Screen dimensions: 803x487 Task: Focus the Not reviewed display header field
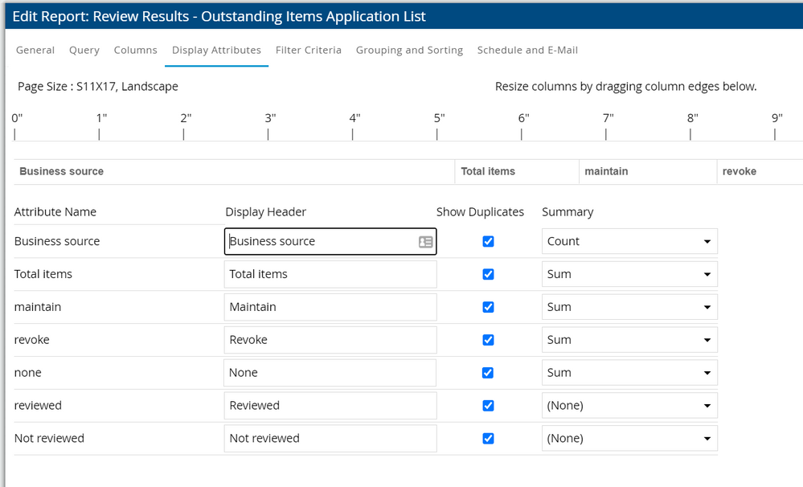(330, 439)
